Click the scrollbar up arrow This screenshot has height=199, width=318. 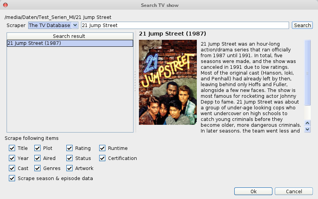pyautogui.click(x=308, y=123)
